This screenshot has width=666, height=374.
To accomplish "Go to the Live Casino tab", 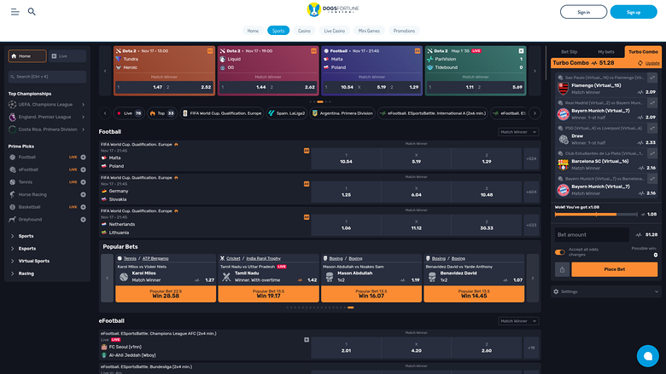I will (334, 31).
